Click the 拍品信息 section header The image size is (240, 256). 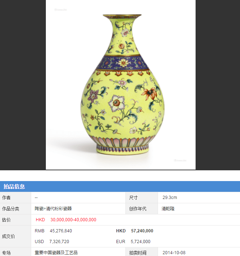pos(14,186)
